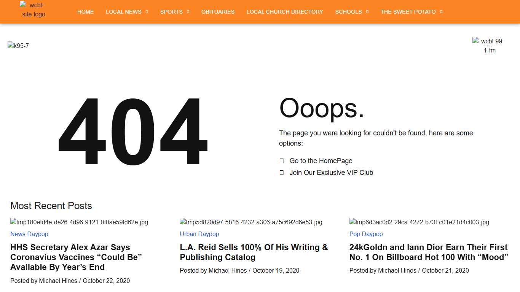Open the Schools submenu arrow
Viewport: 520px width, 292px height.
tap(367, 12)
